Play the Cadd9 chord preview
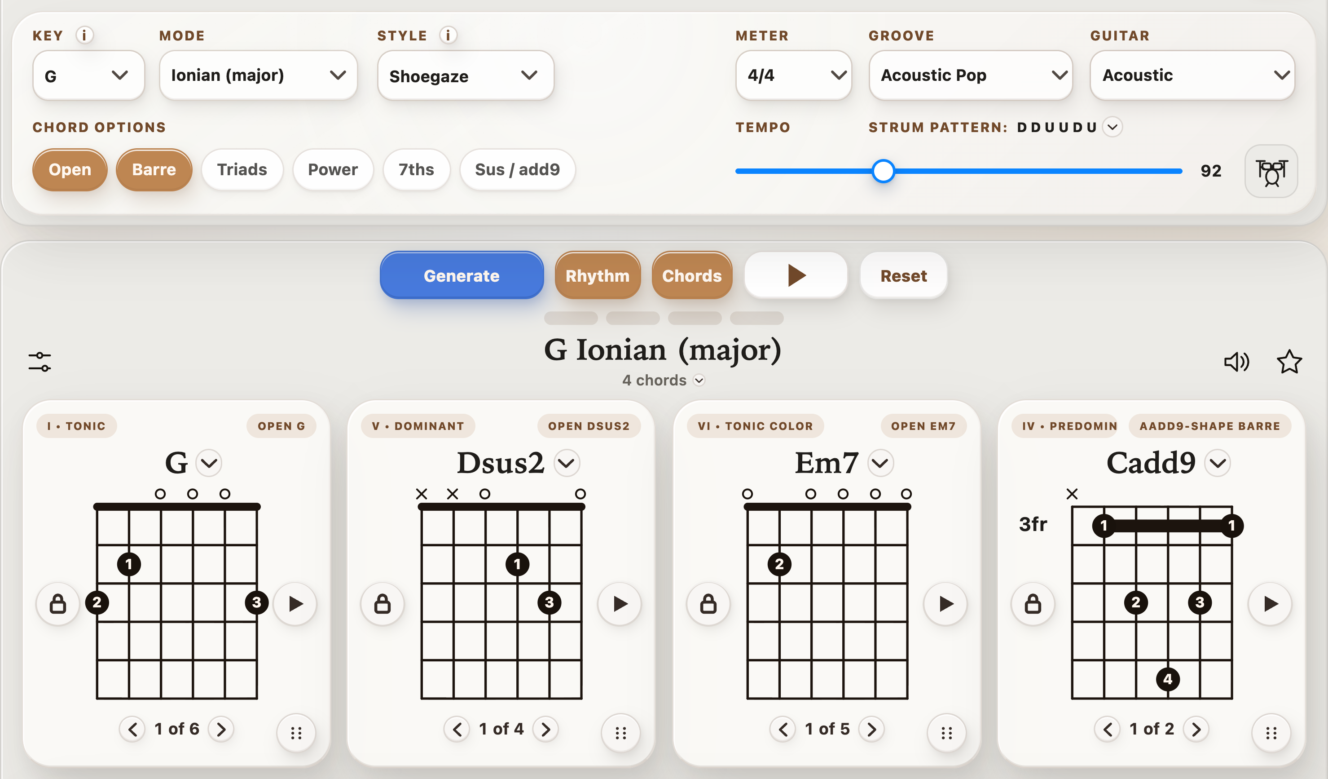This screenshot has width=1328, height=779. (1271, 603)
